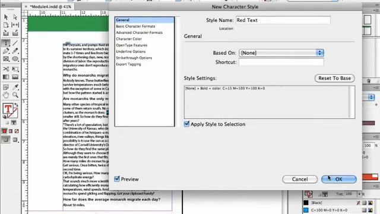Open the dropdown in the right panel behind dialog

tap(371, 97)
